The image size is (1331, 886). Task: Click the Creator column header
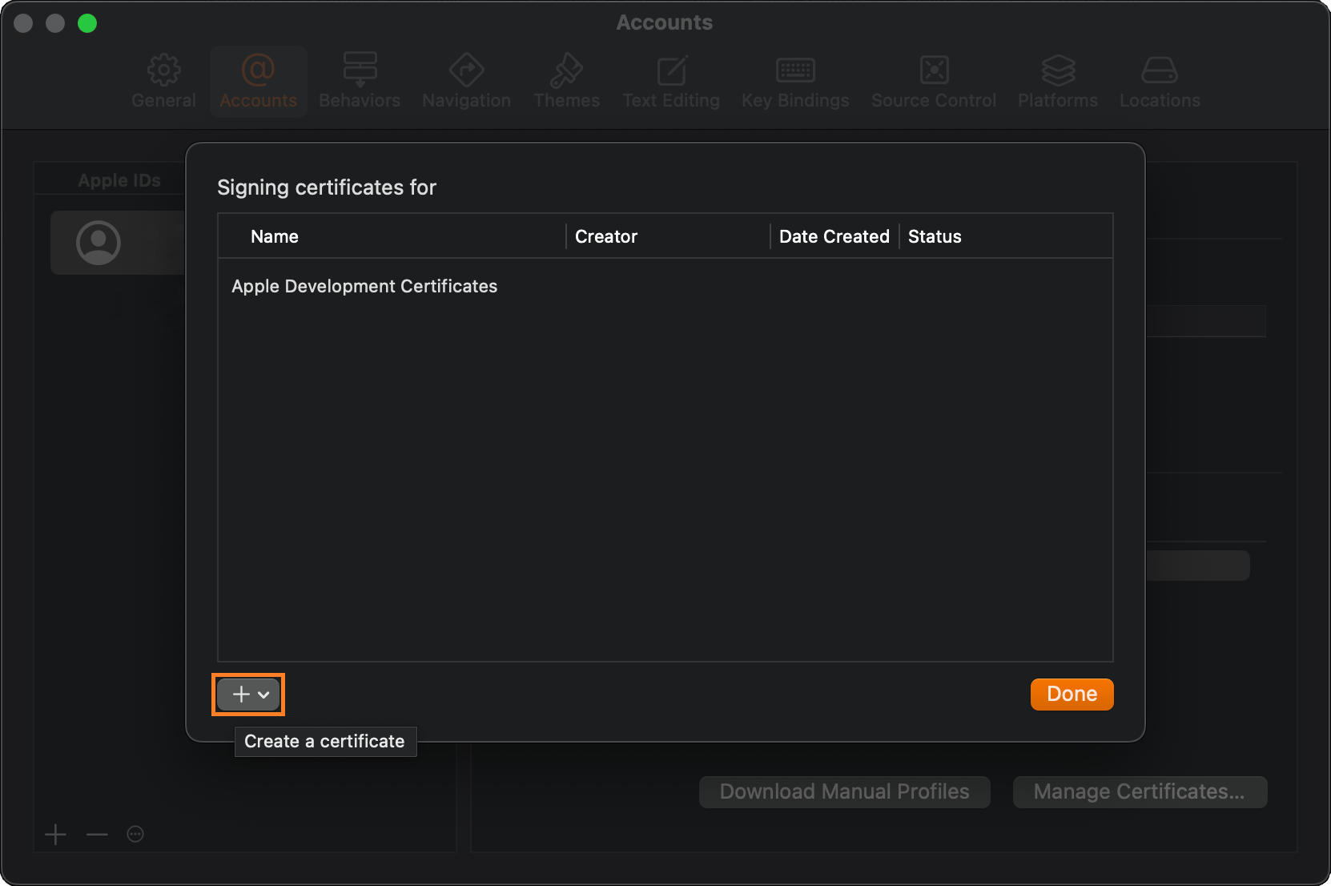(606, 237)
